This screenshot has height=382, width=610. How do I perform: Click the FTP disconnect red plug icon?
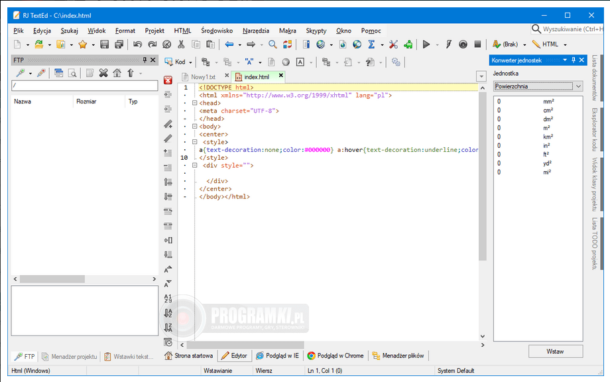[x=41, y=73]
